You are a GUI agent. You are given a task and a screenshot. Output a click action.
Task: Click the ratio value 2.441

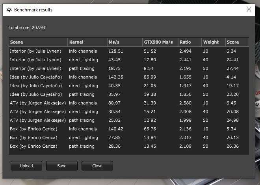pos(186,60)
